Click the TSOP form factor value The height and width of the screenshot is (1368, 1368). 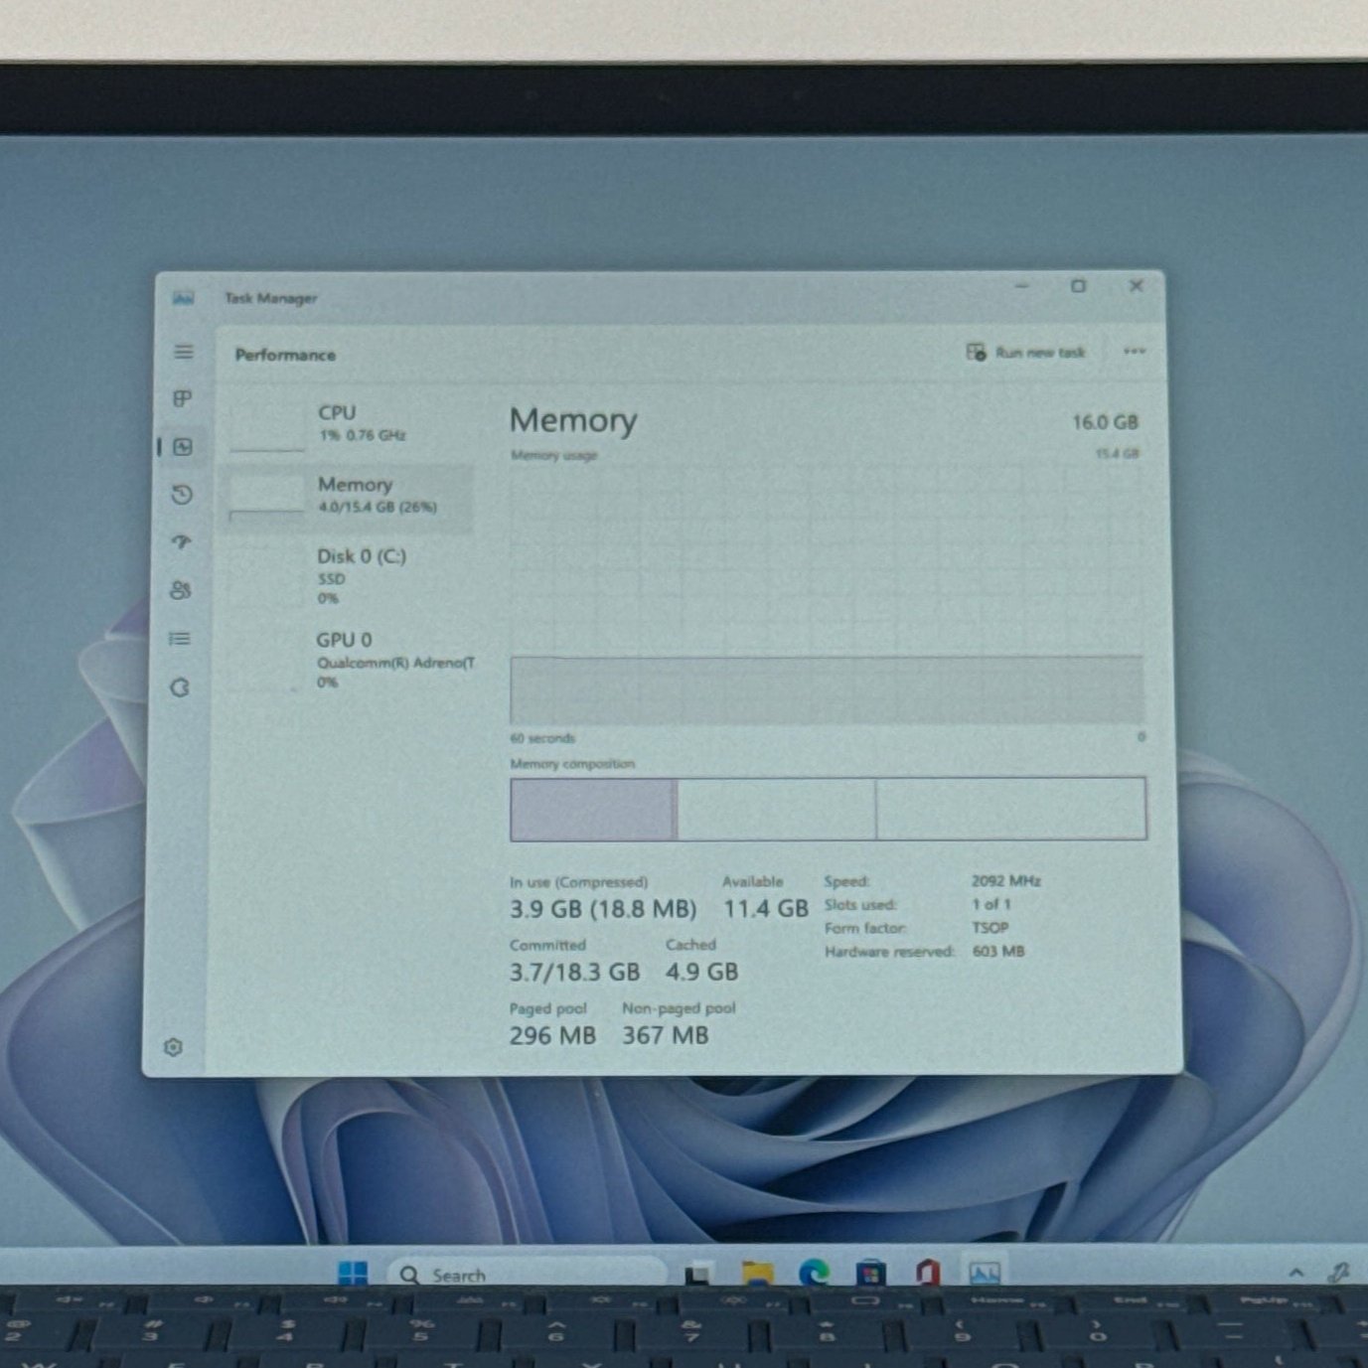point(990,927)
